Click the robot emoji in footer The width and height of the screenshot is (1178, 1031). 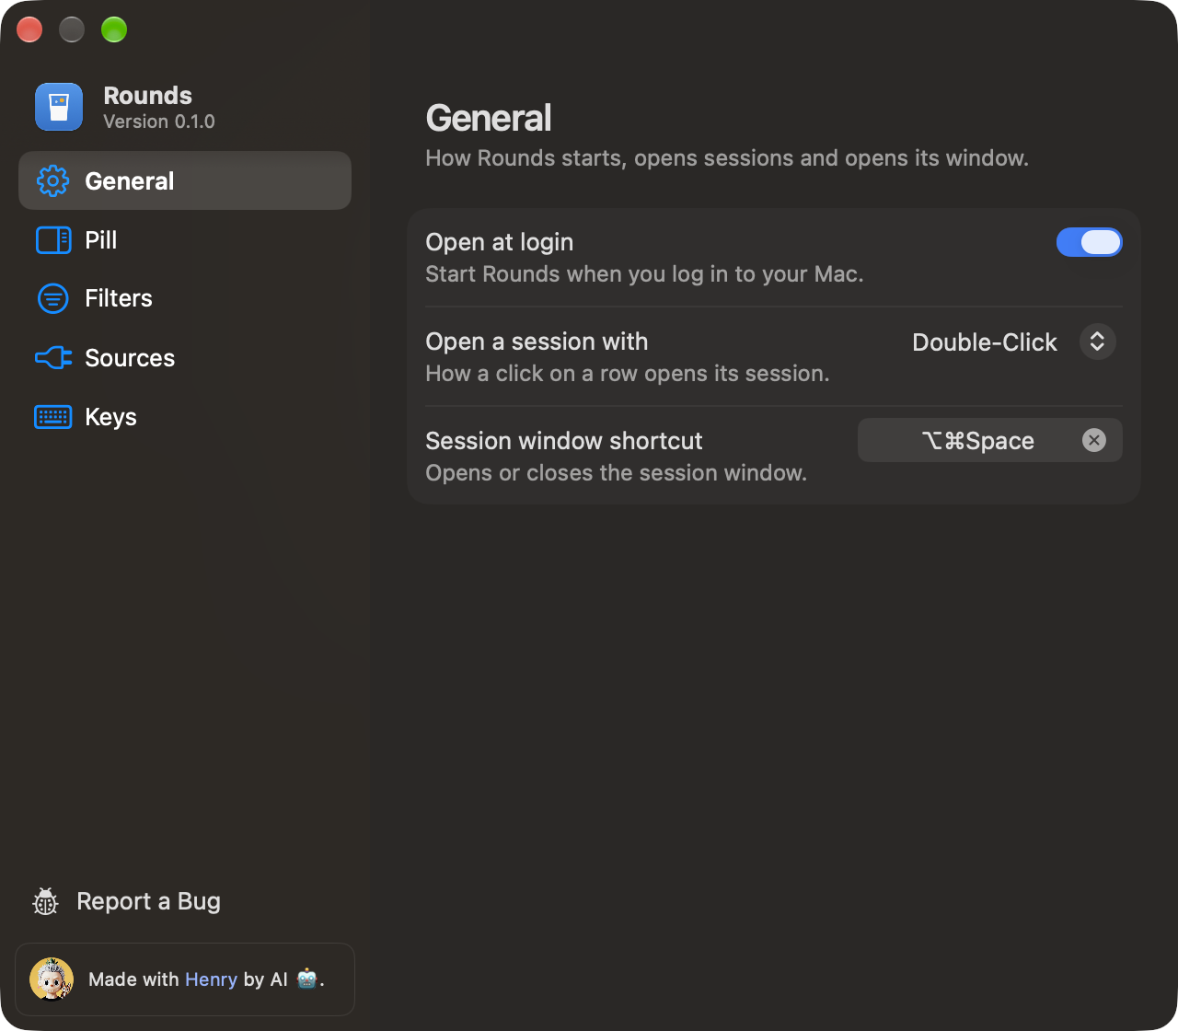coord(306,979)
